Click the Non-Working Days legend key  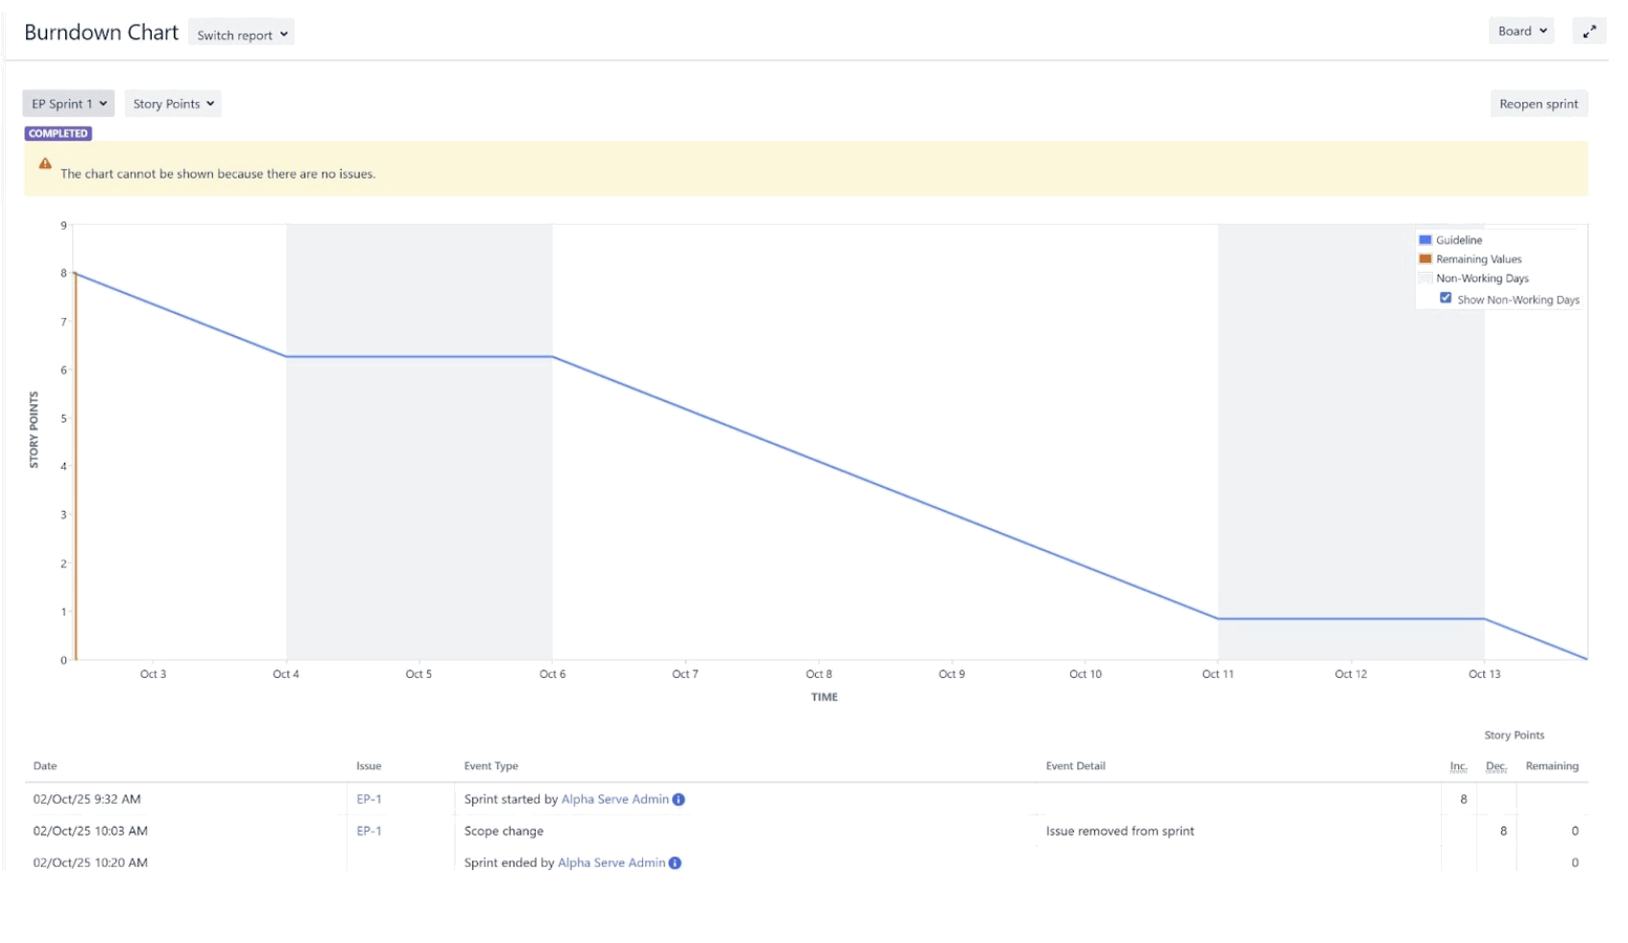(x=1426, y=278)
